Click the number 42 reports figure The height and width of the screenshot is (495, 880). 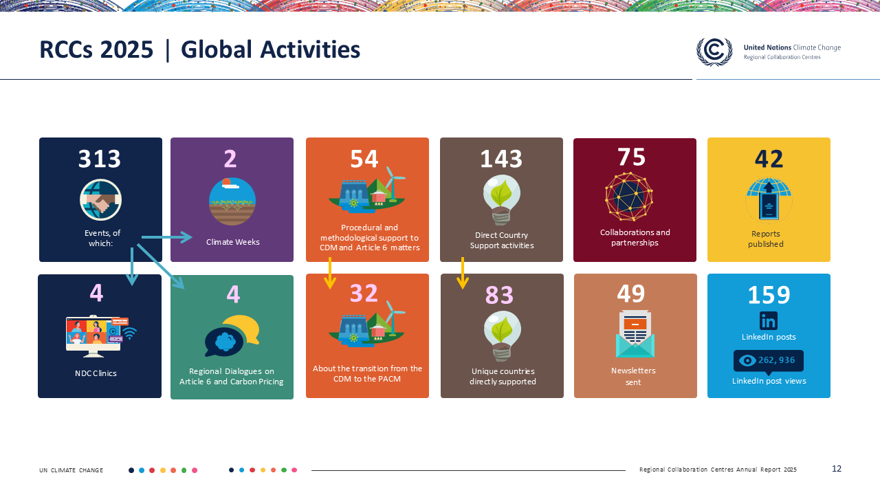[x=769, y=159]
